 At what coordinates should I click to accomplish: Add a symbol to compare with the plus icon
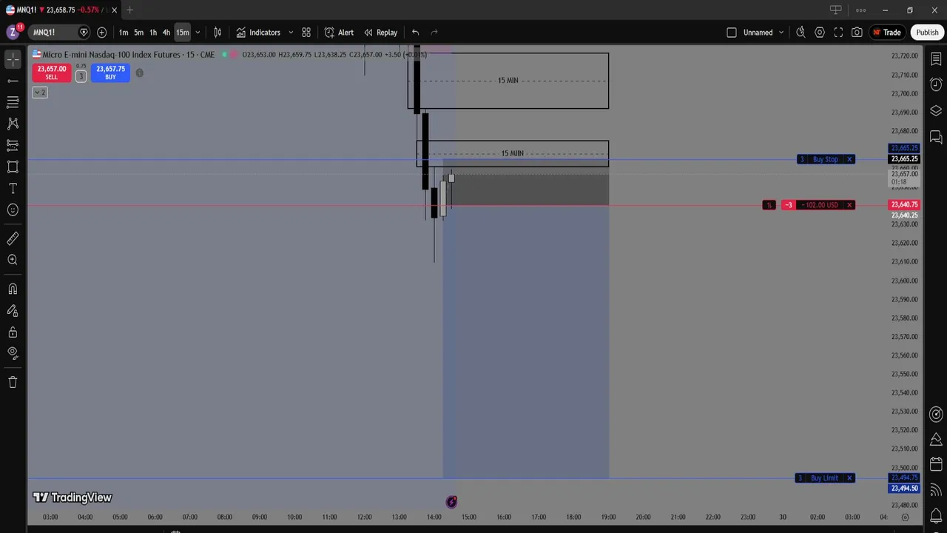[x=101, y=33]
